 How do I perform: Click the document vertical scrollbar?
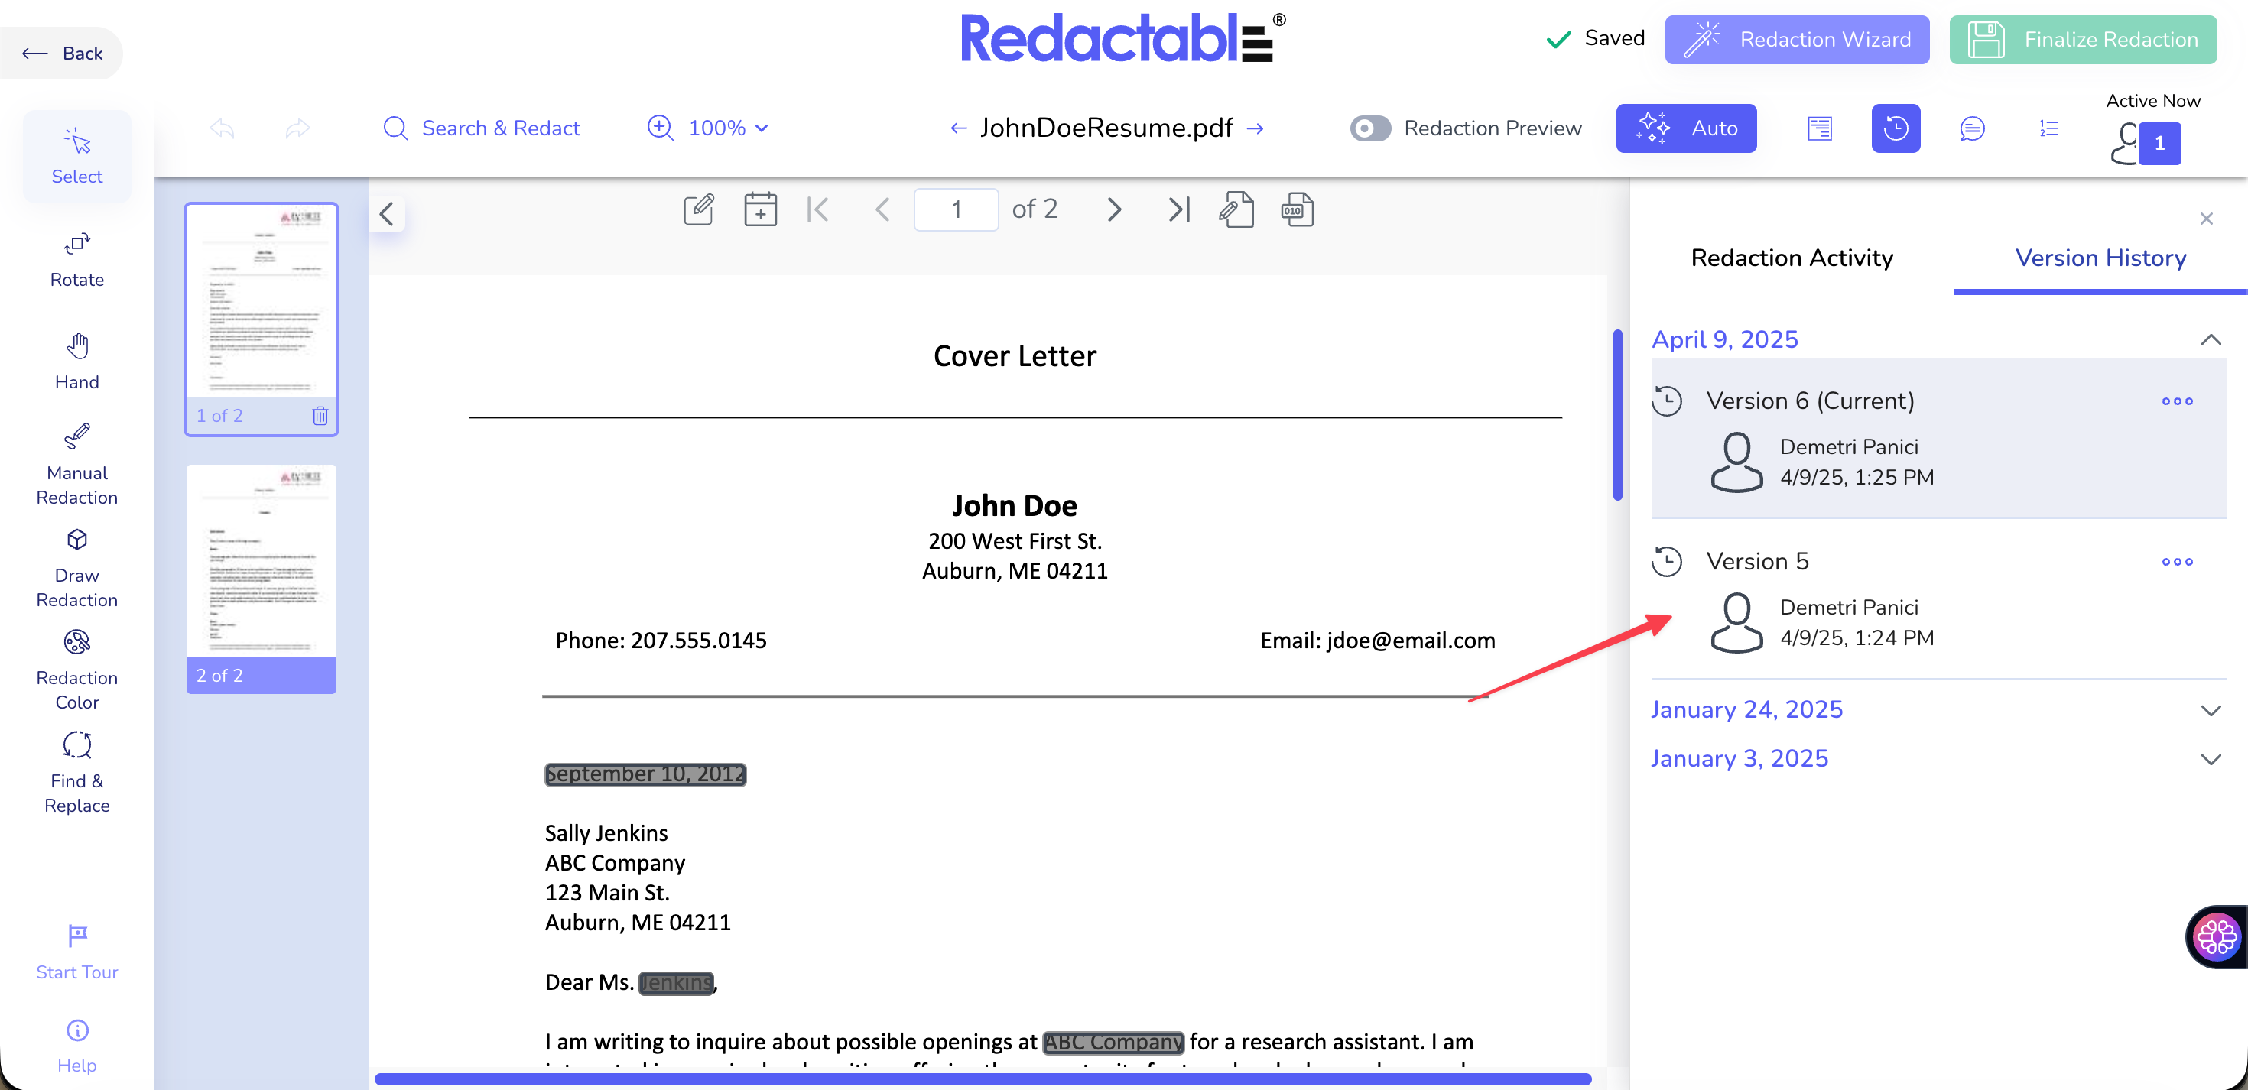[1617, 414]
